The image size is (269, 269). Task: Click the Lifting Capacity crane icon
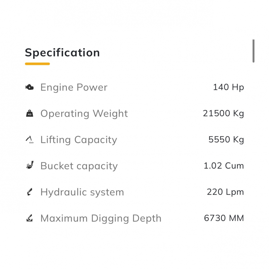tap(30, 140)
